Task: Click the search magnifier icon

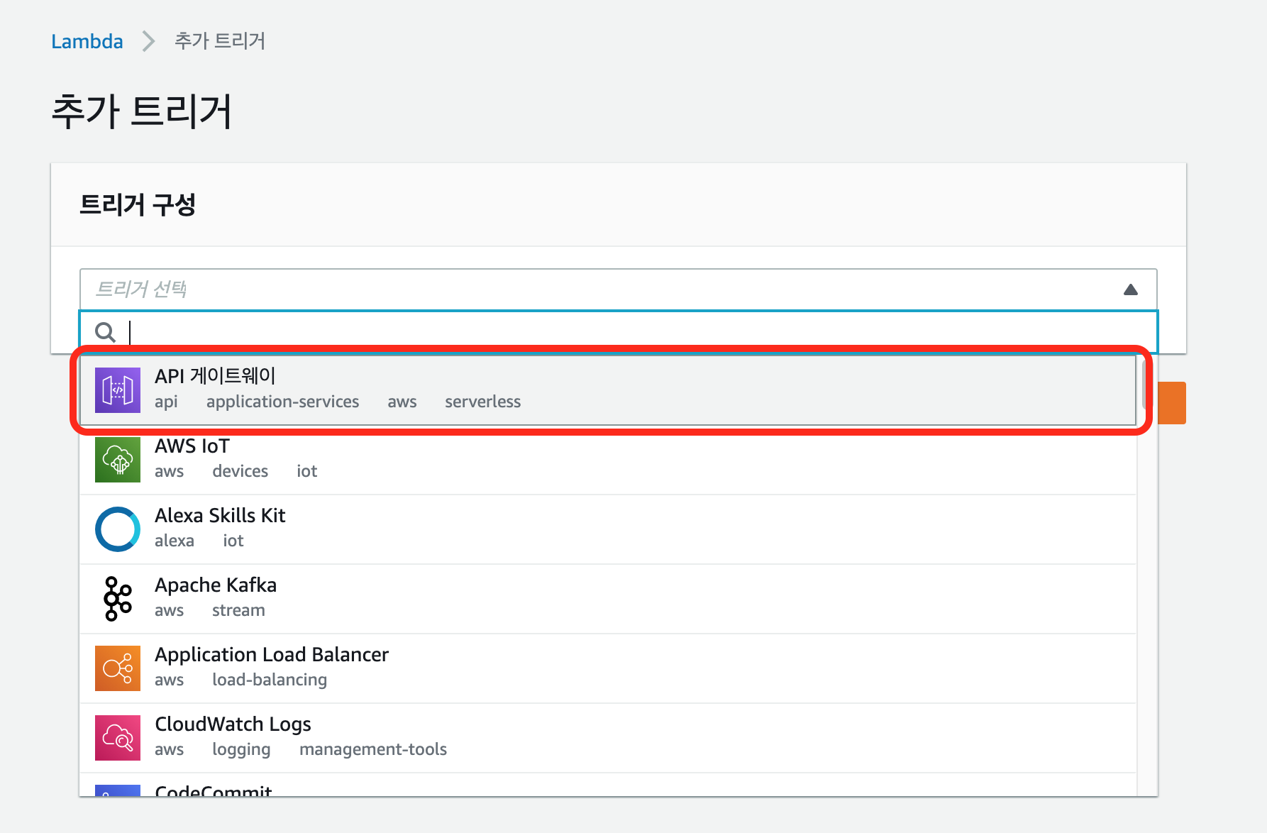Action: coord(106,332)
